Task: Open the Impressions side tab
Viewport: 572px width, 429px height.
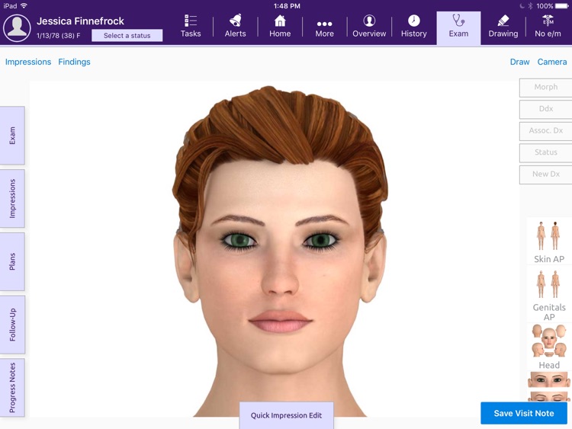Action: 12,198
